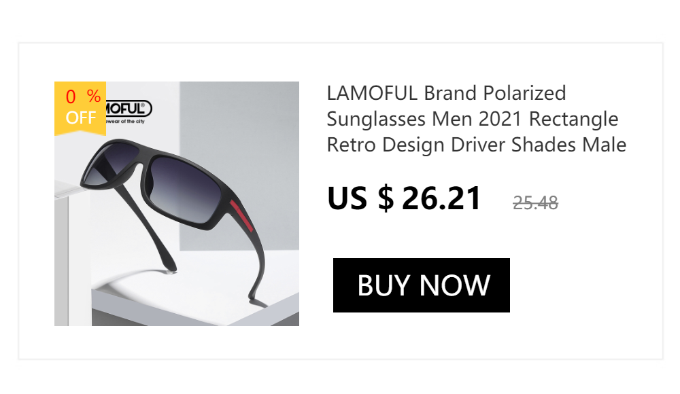680x394 pixels.
Task: Click the 'Retro Design Driver Shades Male' line
Action: (x=476, y=145)
